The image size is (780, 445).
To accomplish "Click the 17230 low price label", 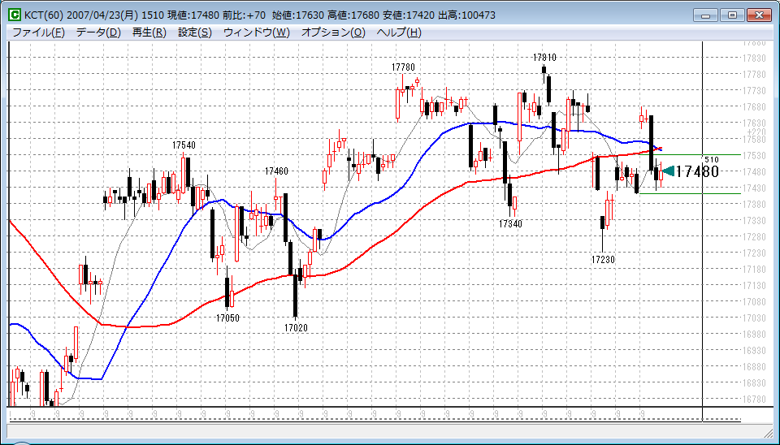I will (x=602, y=259).
